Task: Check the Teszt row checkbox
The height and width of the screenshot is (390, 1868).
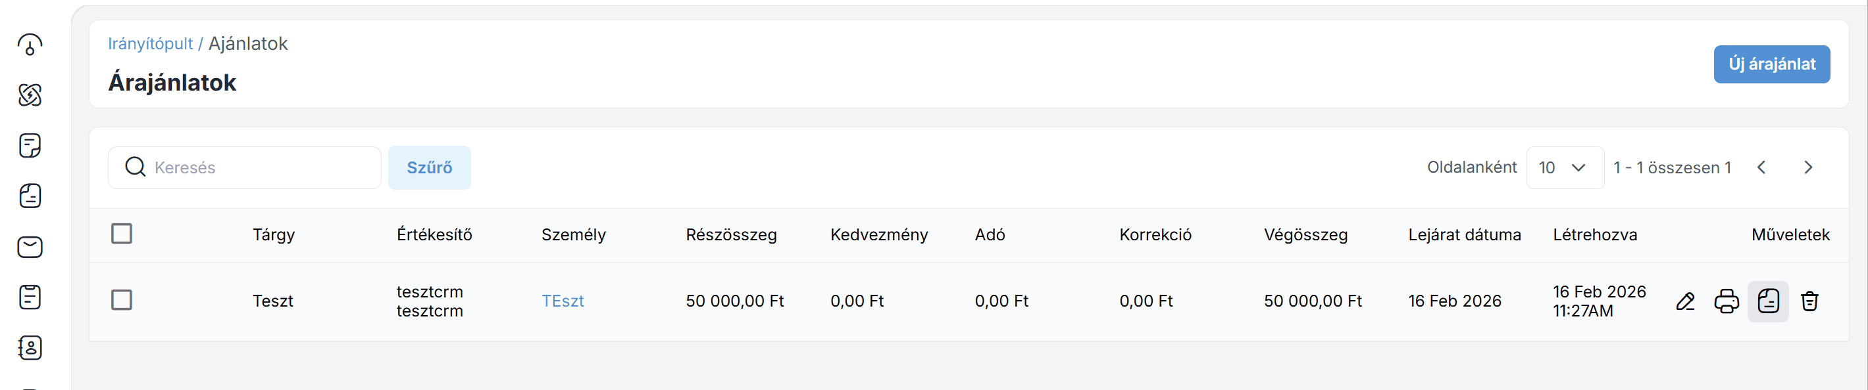Action: 122,299
